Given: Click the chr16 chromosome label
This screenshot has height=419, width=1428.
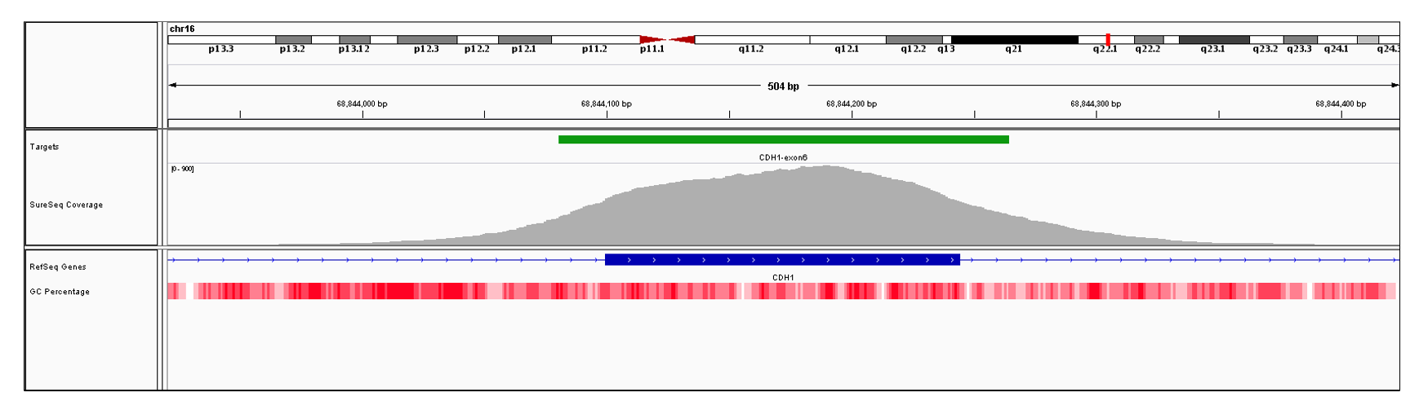Looking at the screenshot, I should [x=182, y=29].
